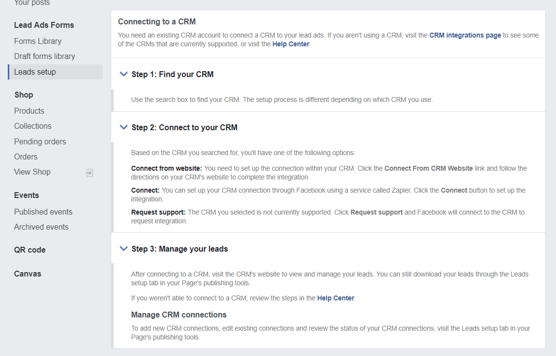The image size is (556, 356).
Task: View Pending orders
Action: point(40,141)
